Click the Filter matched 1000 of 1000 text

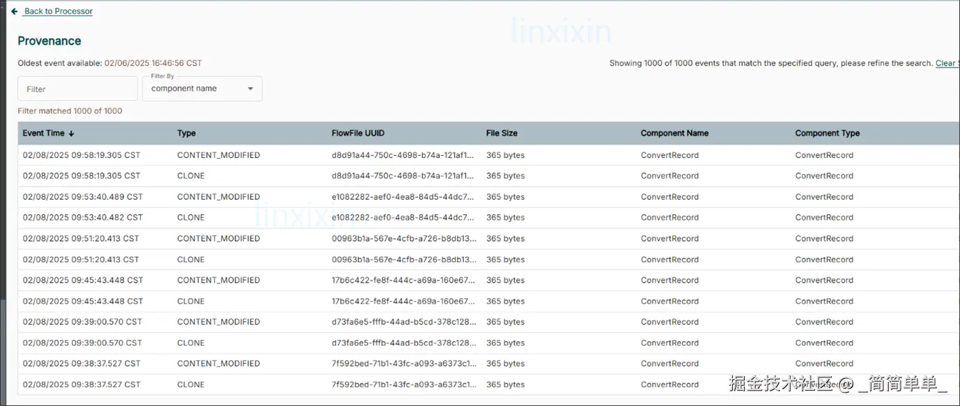pyautogui.click(x=70, y=111)
